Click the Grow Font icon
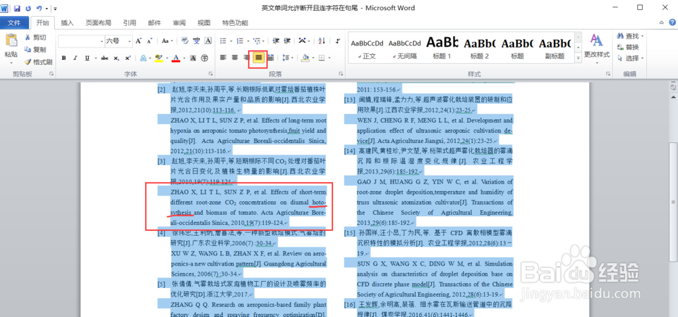 click(138, 41)
